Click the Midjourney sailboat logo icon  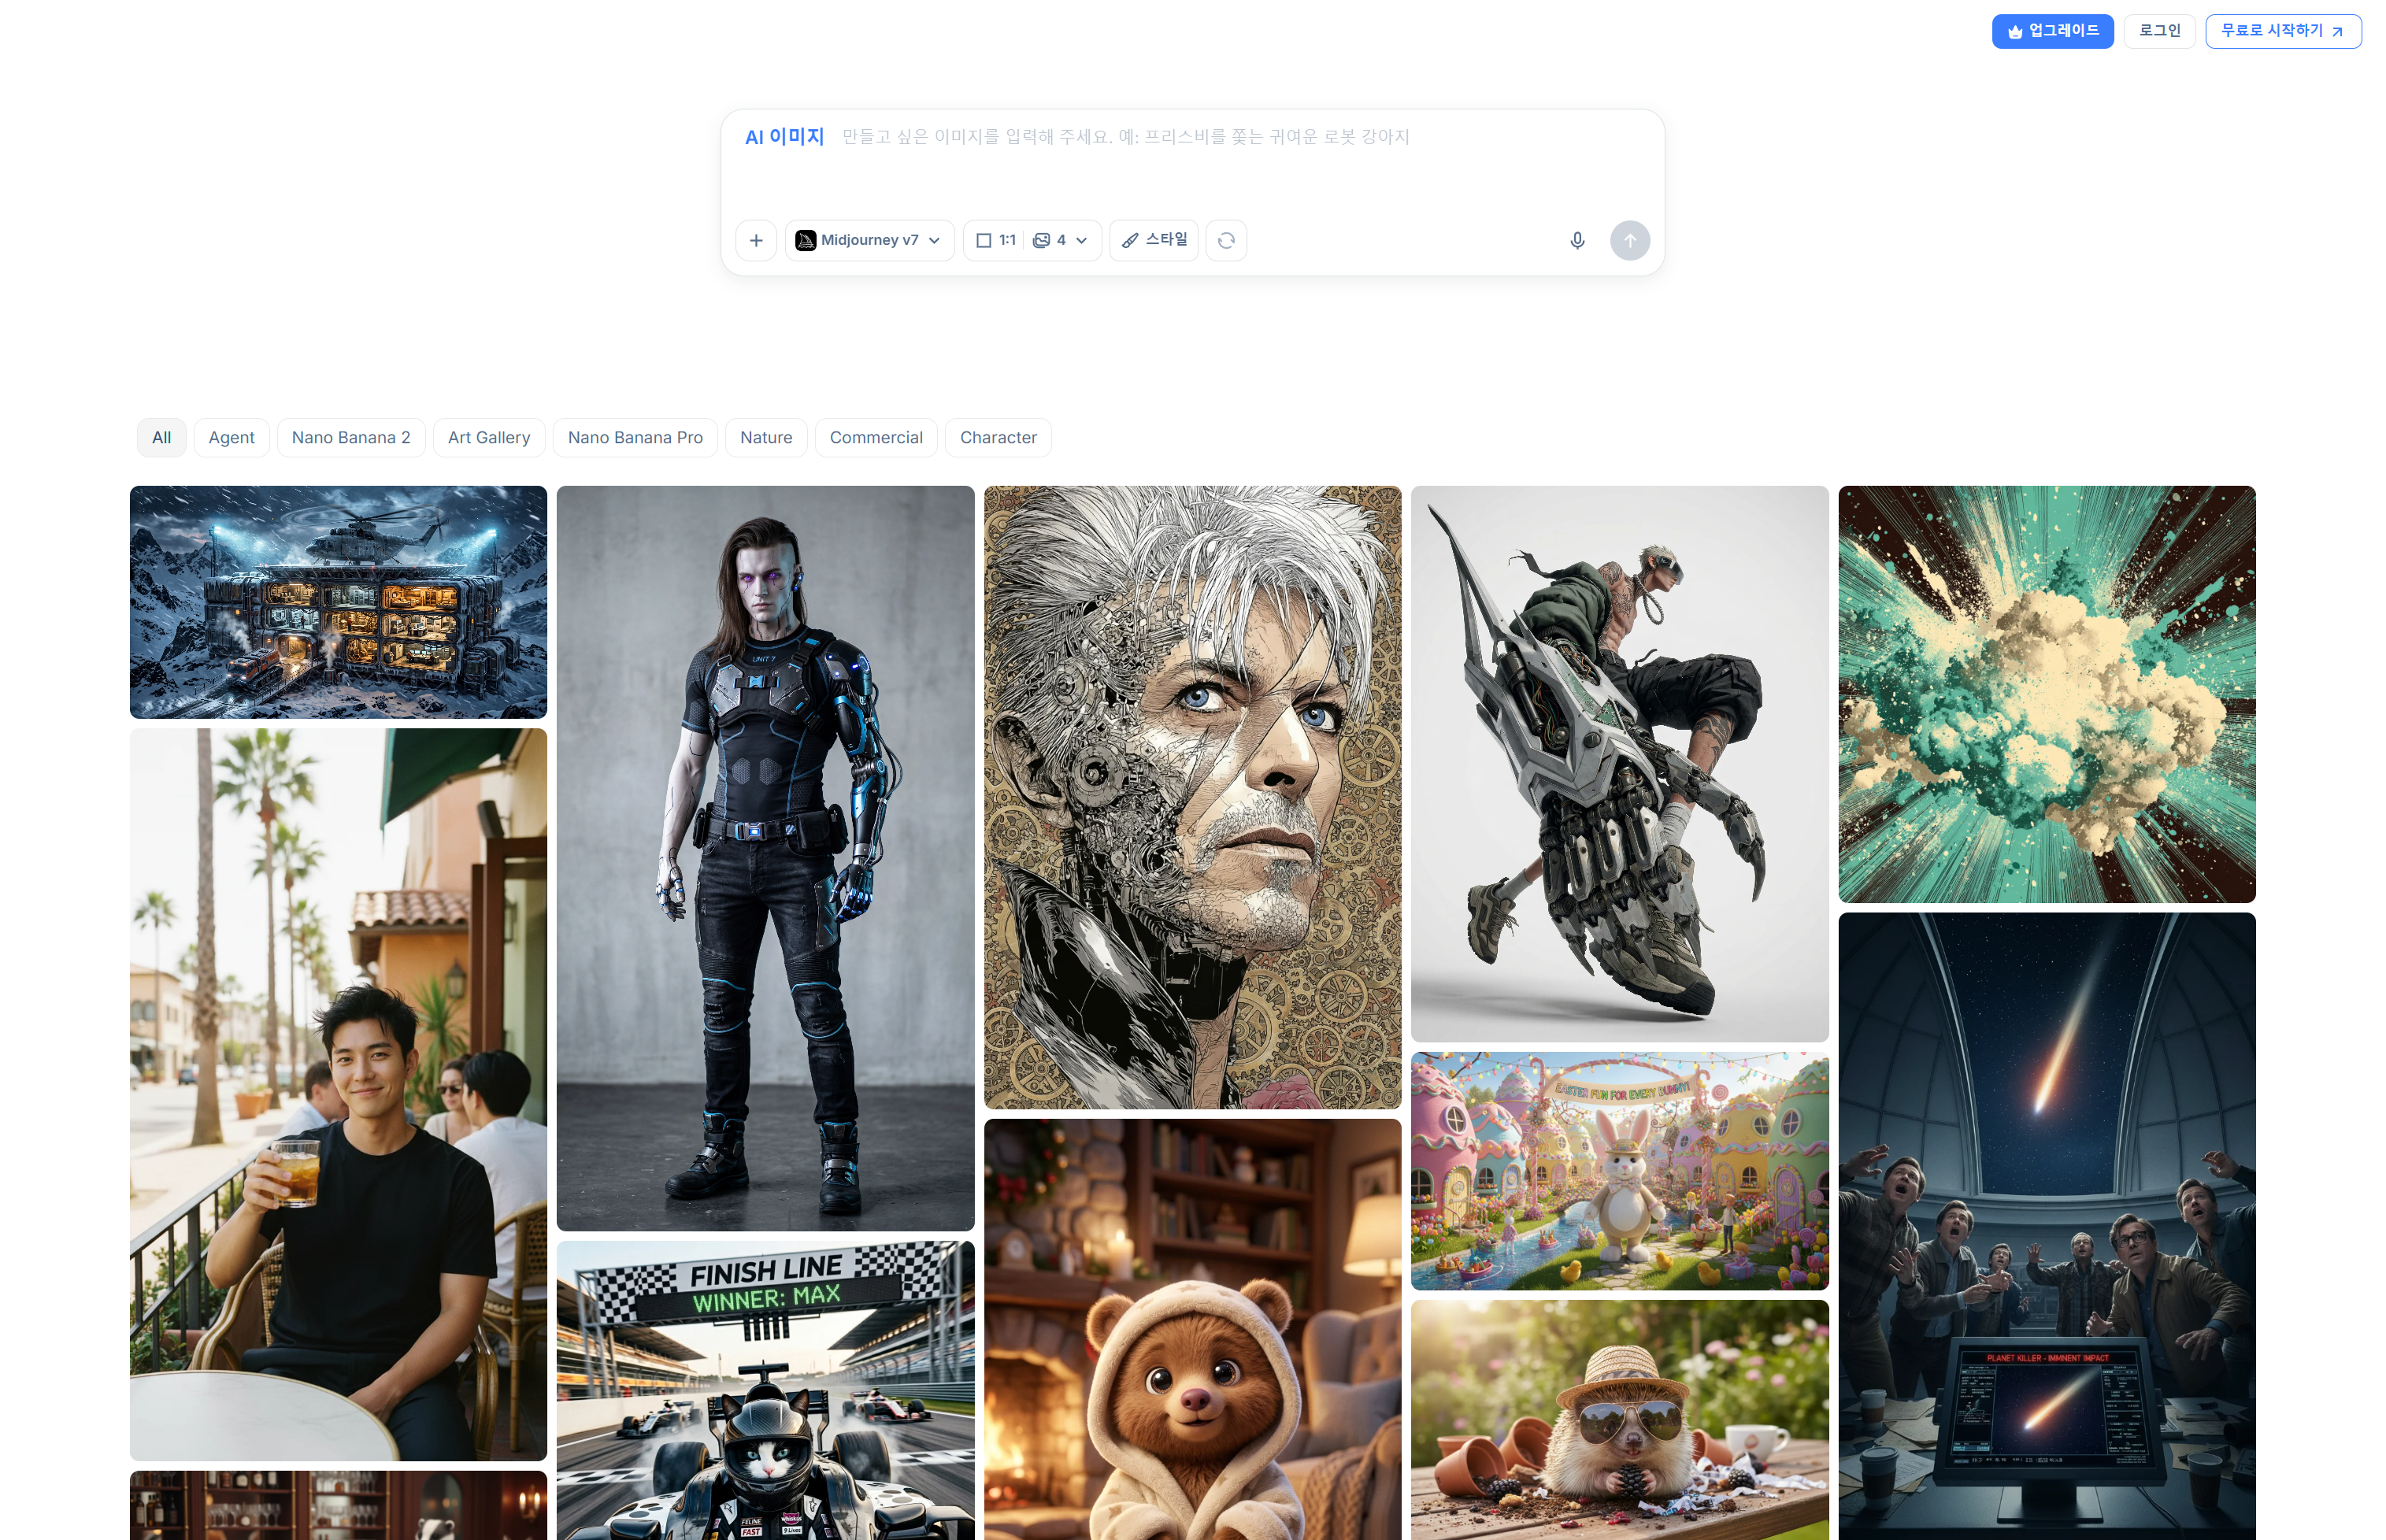(805, 241)
